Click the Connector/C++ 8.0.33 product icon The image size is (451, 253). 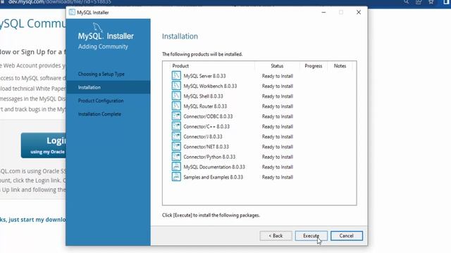(x=176, y=126)
